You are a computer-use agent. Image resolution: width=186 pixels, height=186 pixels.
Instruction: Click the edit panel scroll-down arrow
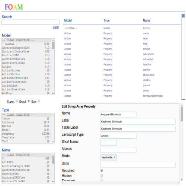(x=182, y=179)
